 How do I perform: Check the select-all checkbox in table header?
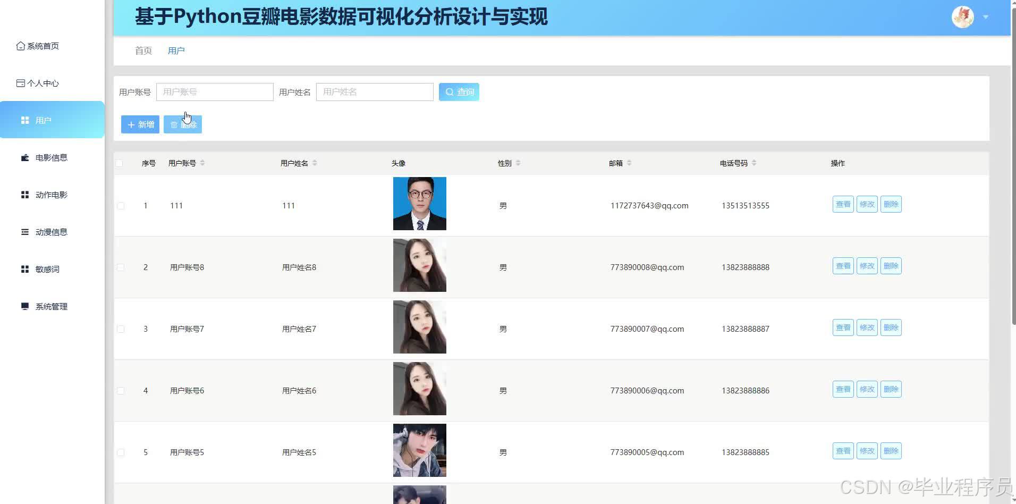coord(120,163)
